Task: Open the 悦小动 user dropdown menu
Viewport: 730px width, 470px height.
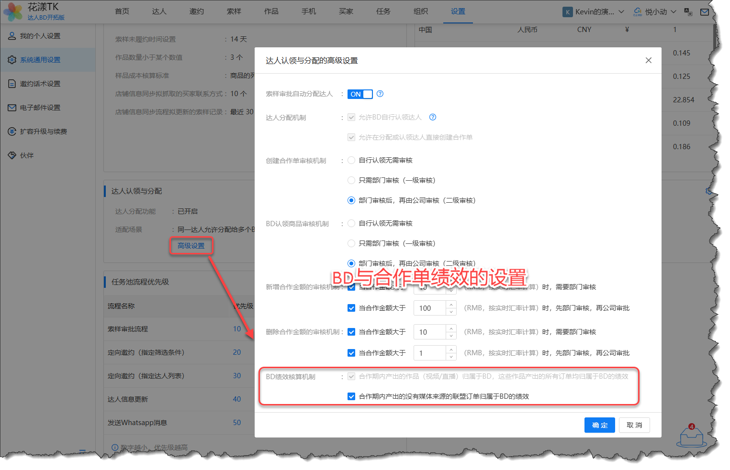Action: point(655,12)
